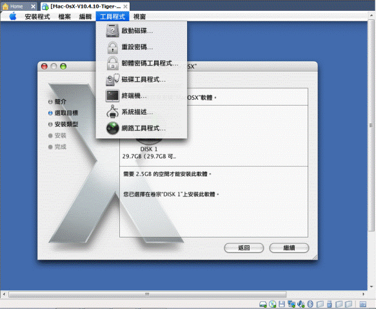
Task: Click the horizontal scrollbar thumb
Action: [x=148, y=294]
